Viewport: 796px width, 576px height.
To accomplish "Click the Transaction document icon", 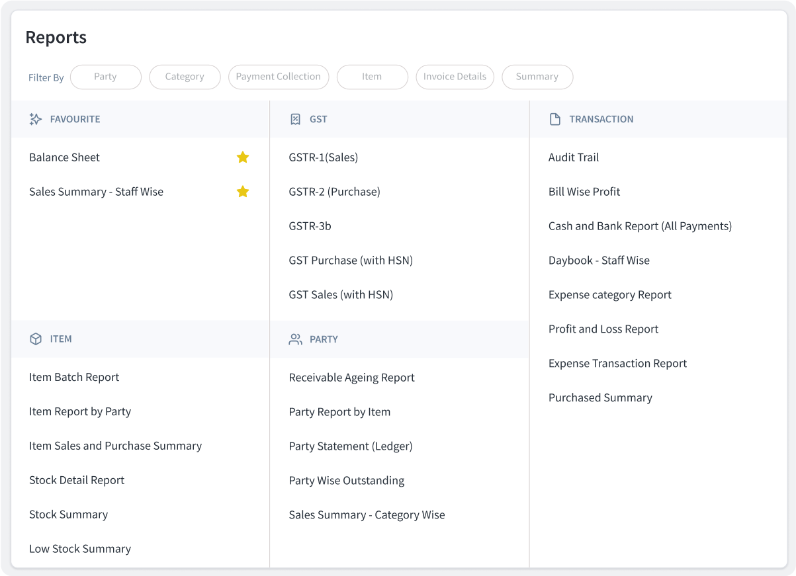I will click(555, 119).
